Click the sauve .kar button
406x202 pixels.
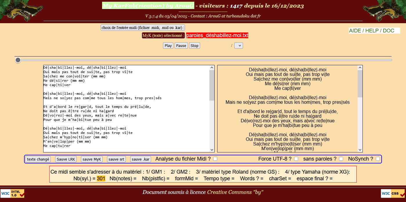[141, 159]
